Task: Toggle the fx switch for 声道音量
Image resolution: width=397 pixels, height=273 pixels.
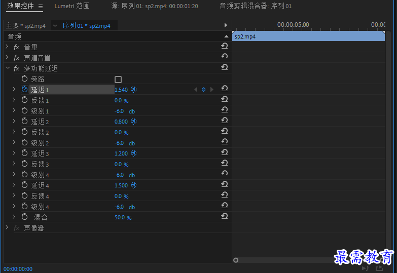Action: [x=16, y=58]
